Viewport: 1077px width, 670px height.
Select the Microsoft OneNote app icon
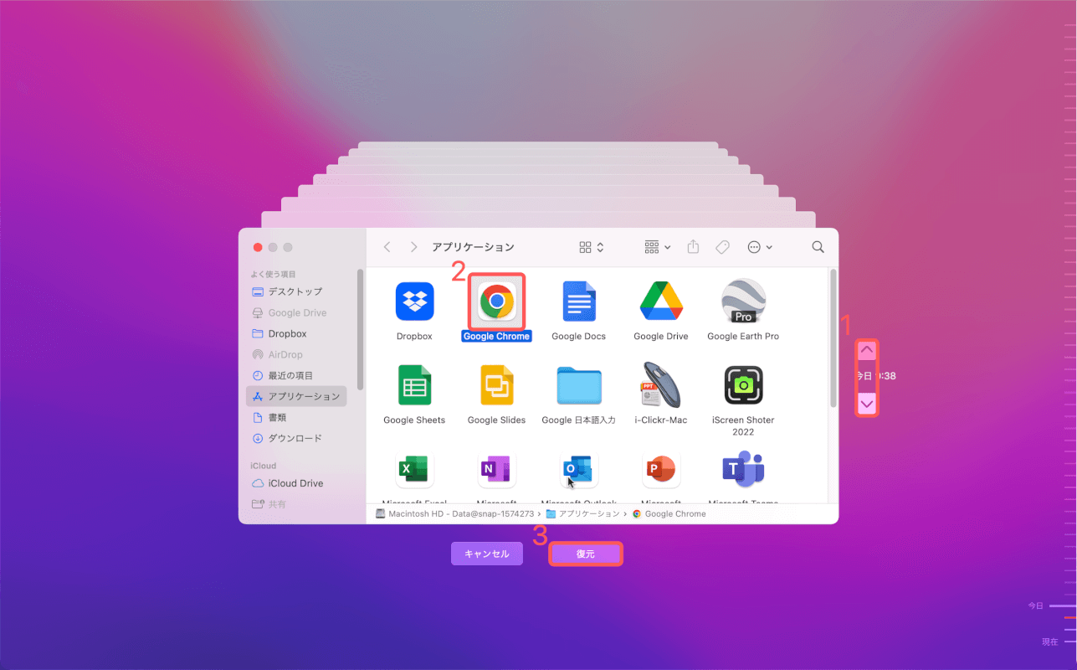point(496,470)
